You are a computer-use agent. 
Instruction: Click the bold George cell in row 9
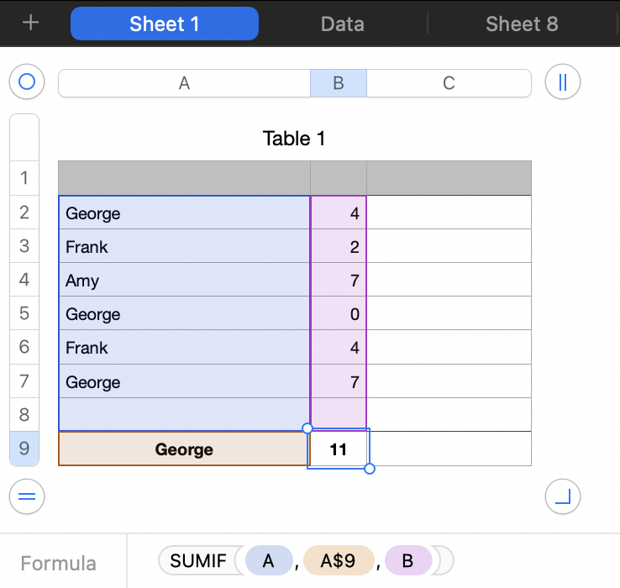(184, 449)
